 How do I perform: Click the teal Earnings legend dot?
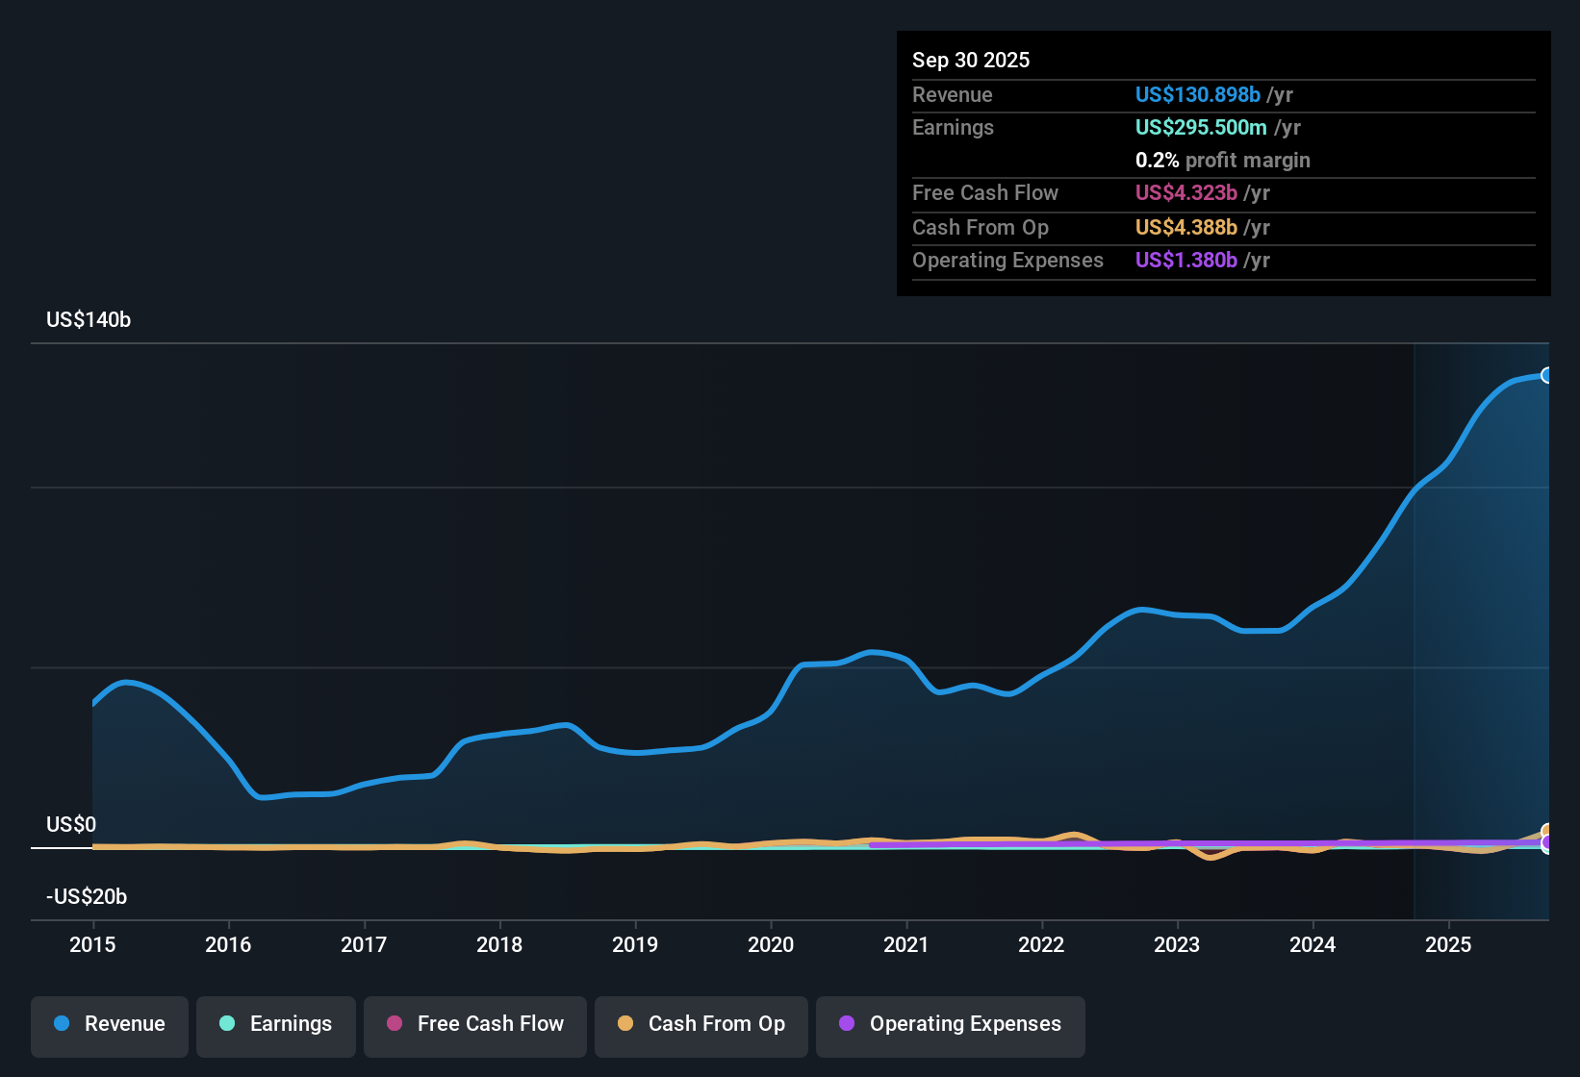[227, 1024]
